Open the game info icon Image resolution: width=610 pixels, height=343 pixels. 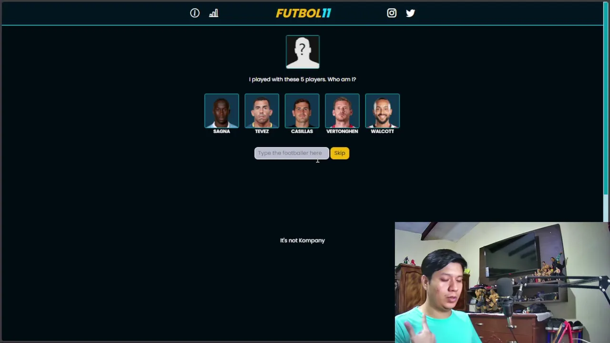[195, 13]
